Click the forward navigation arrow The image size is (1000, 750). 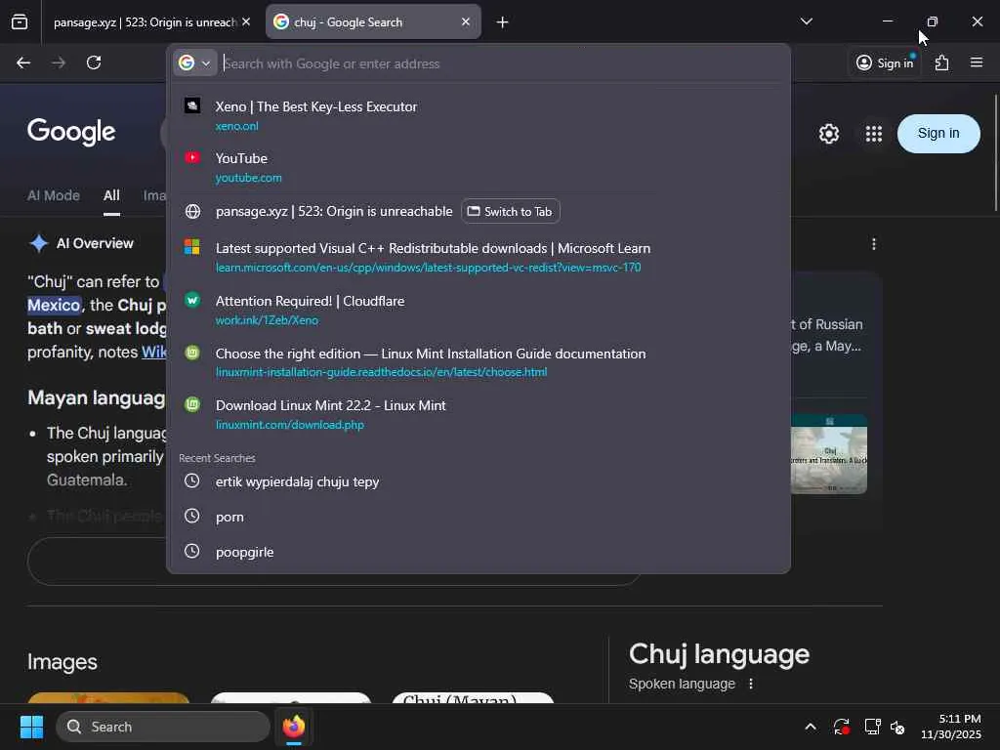(59, 62)
